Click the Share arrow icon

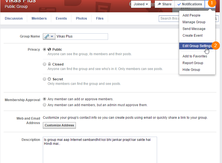[159, 4]
